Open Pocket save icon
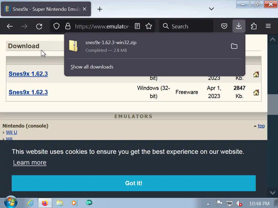Viewport: 278px width, 208px height. 224,26
